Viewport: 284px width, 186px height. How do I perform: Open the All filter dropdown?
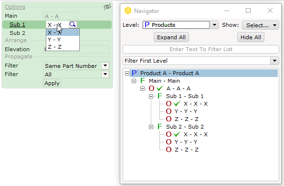click(105, 74)
